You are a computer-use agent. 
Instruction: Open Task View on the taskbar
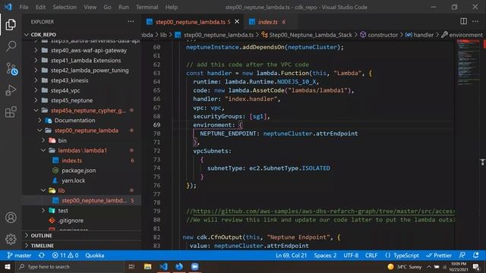(131, 266)
